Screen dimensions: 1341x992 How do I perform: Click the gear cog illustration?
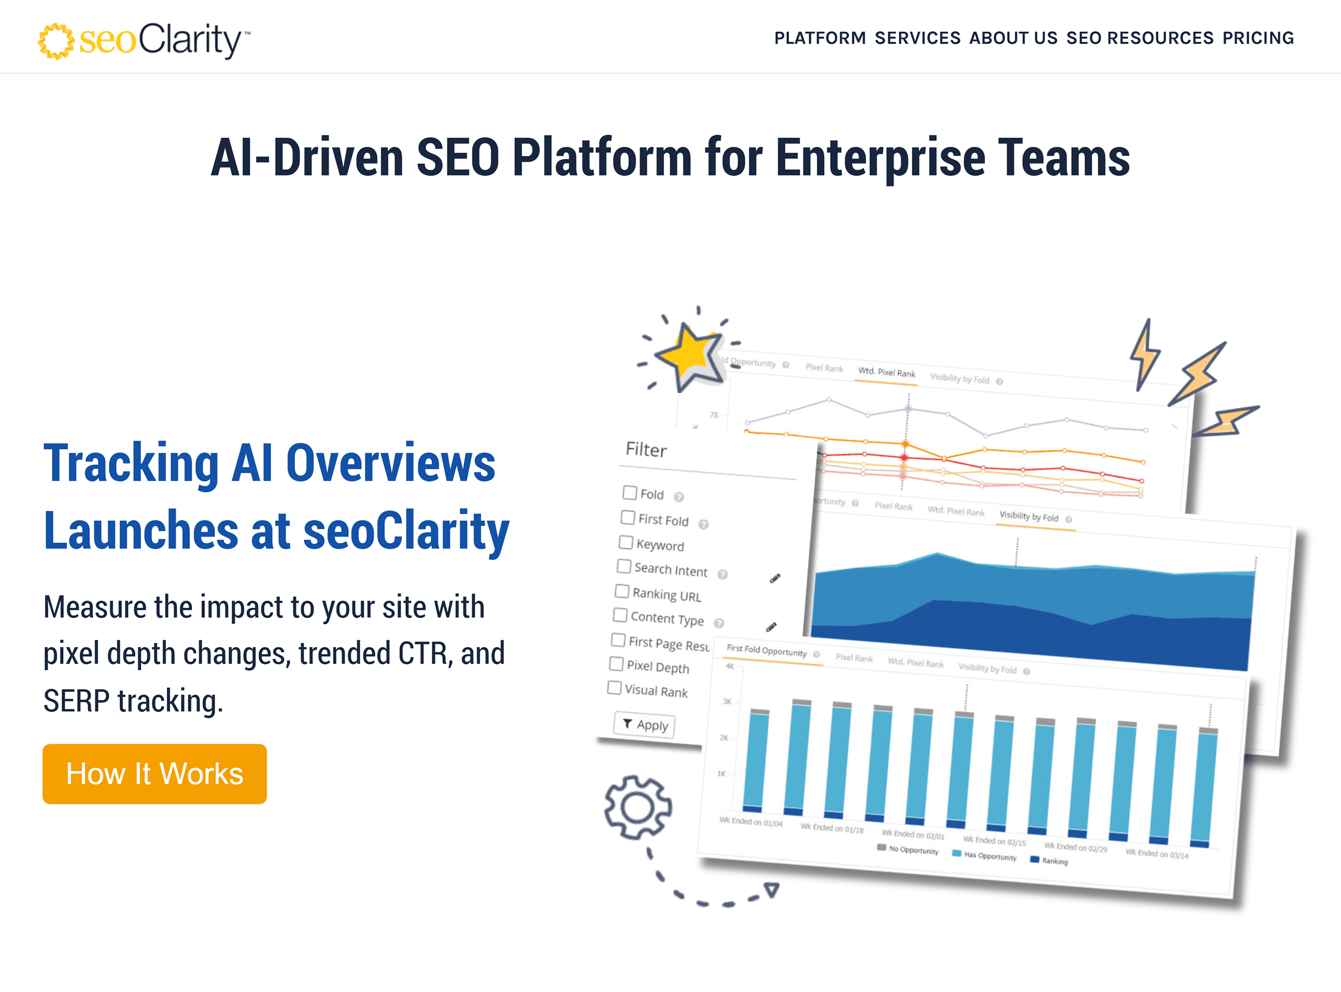point(638,807)
